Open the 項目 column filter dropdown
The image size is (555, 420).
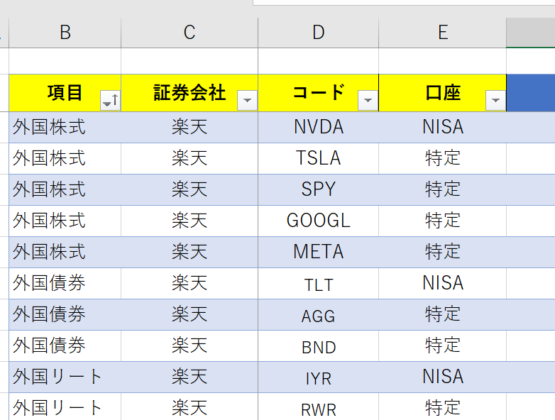click(110, 101)
